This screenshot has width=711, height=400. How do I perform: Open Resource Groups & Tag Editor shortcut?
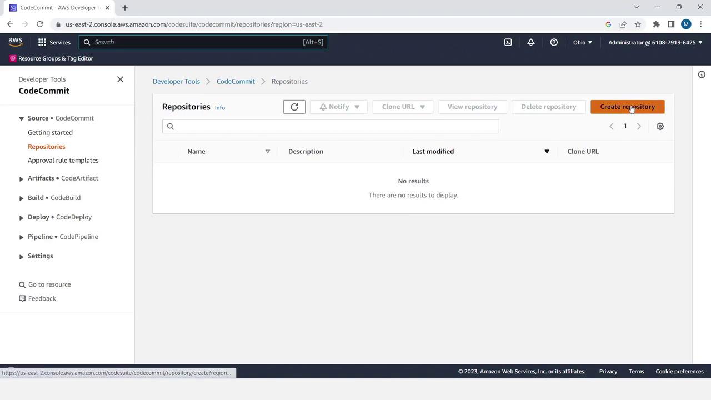51,58
